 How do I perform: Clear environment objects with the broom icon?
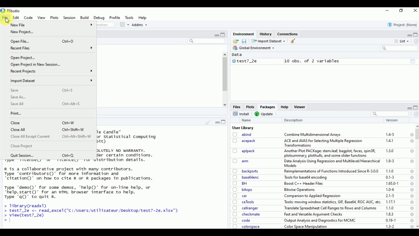point(294,41)
